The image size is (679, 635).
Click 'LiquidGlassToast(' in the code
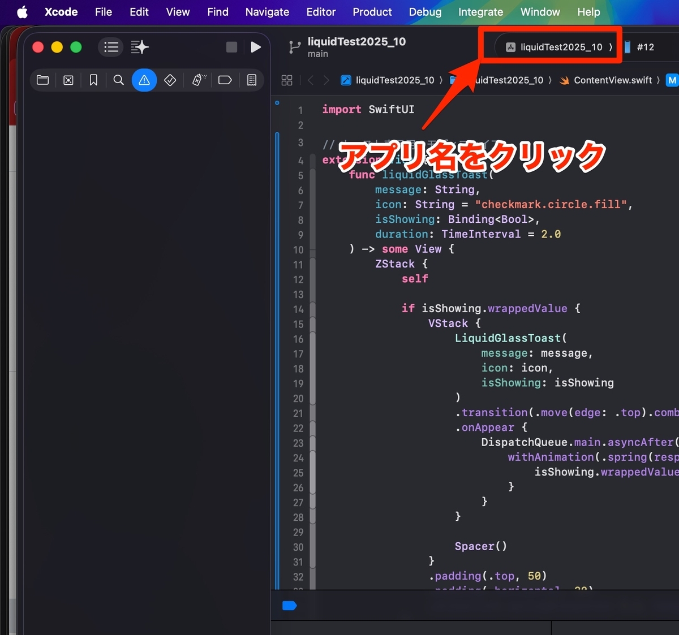pos(510,338)
